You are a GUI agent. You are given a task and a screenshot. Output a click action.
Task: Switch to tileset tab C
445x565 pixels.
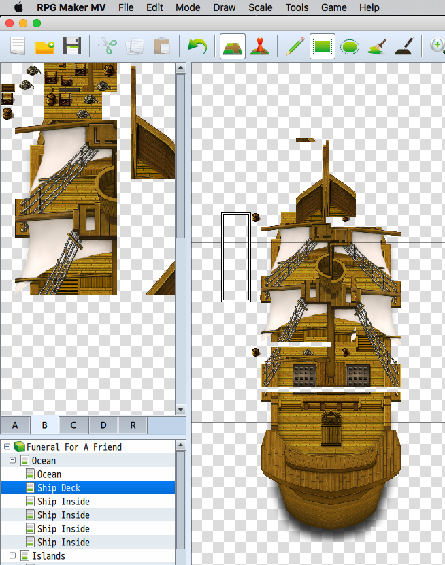click(73, 425)
